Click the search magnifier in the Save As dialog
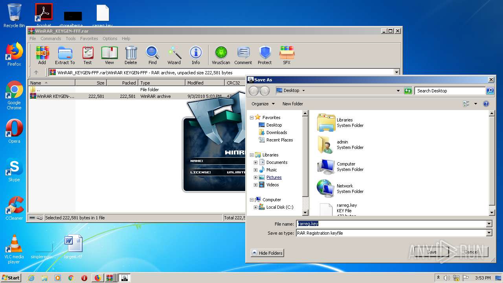This screenshot has width=503, height=283. pyautogui.click(x=490, y=91)
